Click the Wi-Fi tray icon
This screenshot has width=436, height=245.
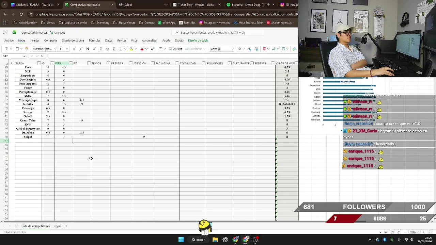[x=406, y=240]
